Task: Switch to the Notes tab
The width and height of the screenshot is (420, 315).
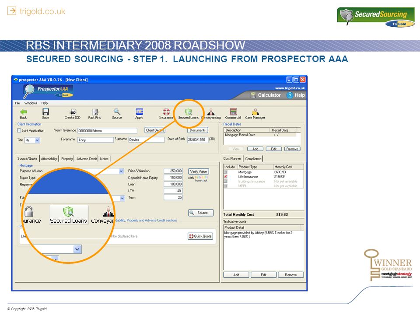Action: [104, 159]
